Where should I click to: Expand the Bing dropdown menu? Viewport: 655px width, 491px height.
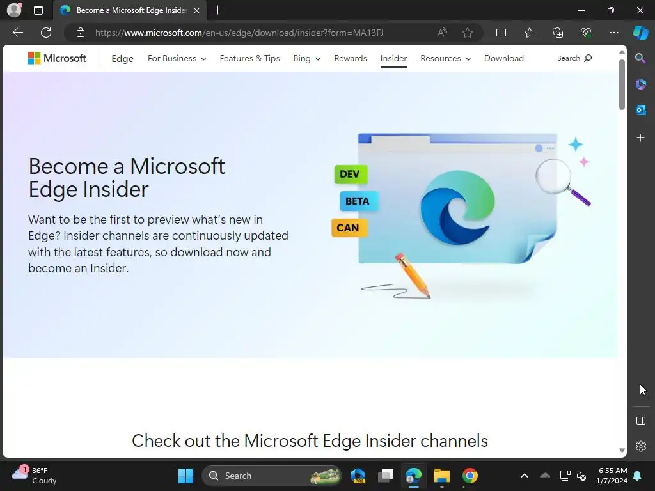point(306,58)
